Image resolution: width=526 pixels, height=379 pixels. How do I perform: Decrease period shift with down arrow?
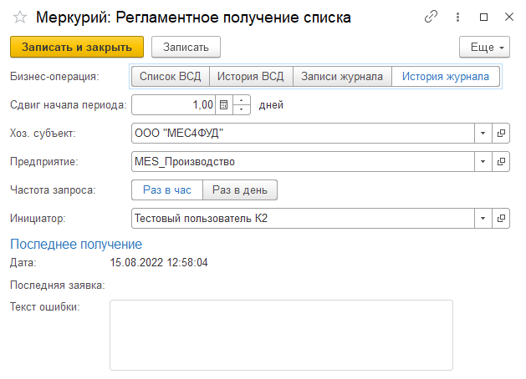tap(242, 109)
